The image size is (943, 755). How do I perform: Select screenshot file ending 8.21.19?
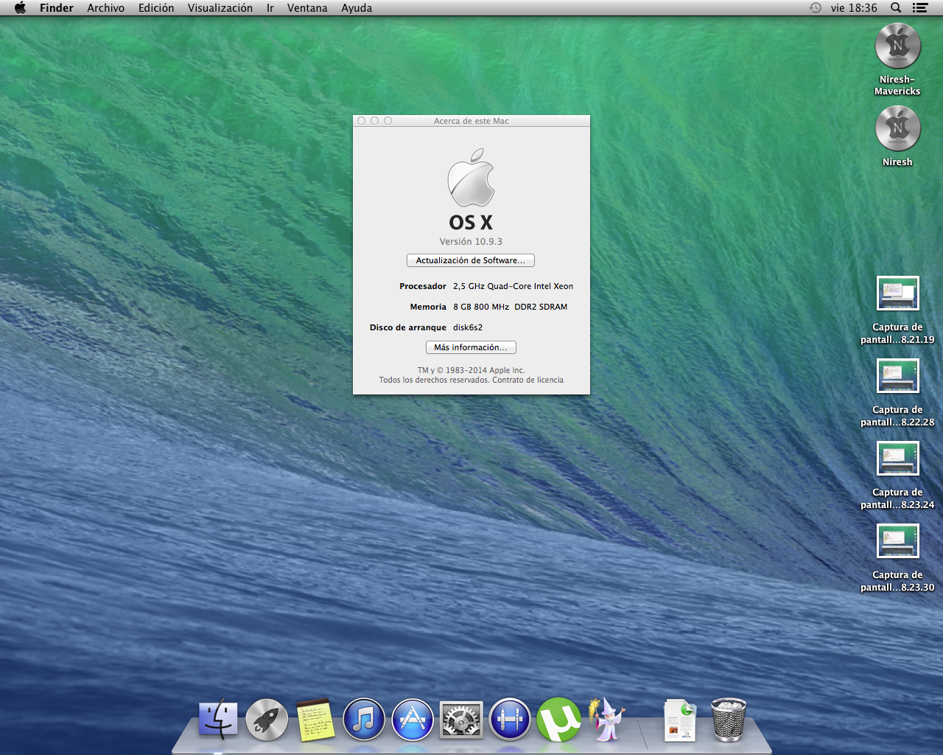(x=897, y=293)
